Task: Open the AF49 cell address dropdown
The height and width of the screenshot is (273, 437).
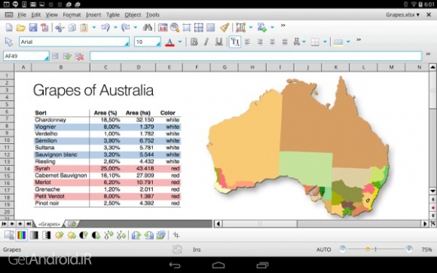Action: coord(46,58)
